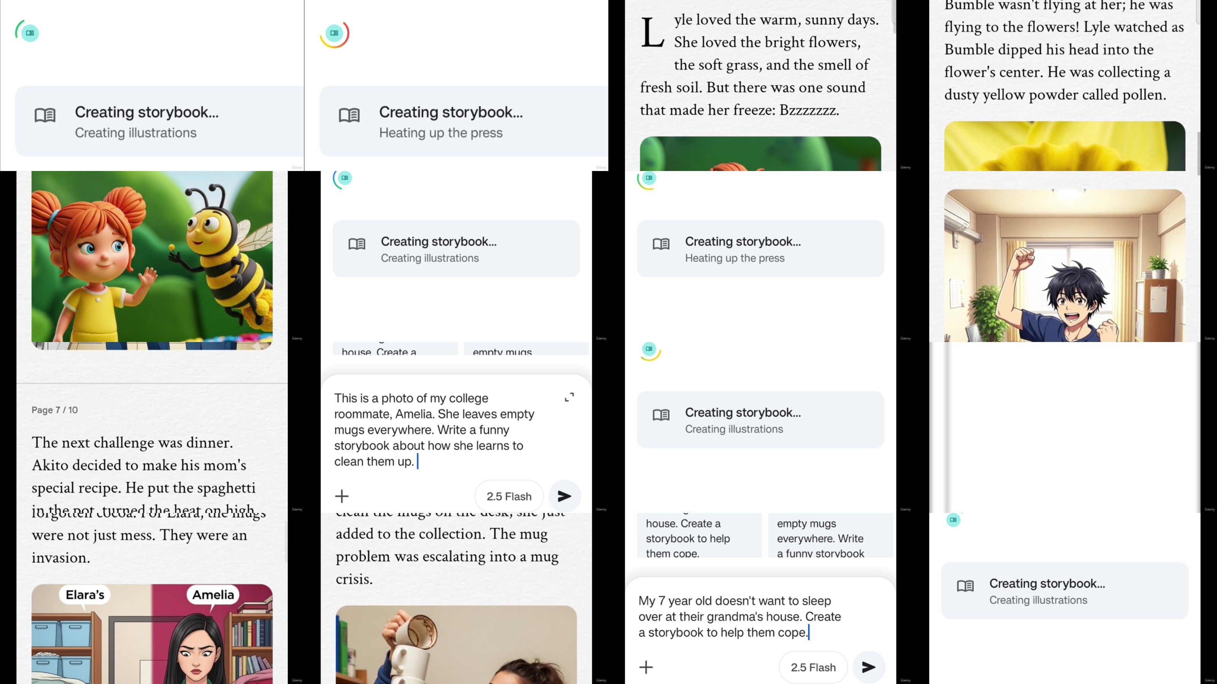1217x684 pixels.
Task: Open the red-haired girl and bee illustration
Action: pyautogui.click(x=152, y=257)
